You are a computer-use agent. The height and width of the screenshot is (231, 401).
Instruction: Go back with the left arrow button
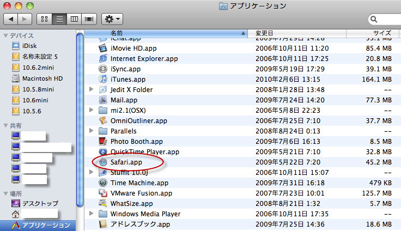coord(11,19)
